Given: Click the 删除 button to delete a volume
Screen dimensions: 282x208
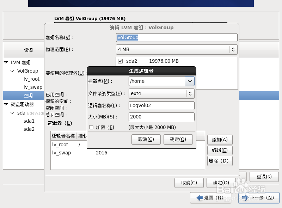Looking at the screenshot, I should (x=220, y=161).
